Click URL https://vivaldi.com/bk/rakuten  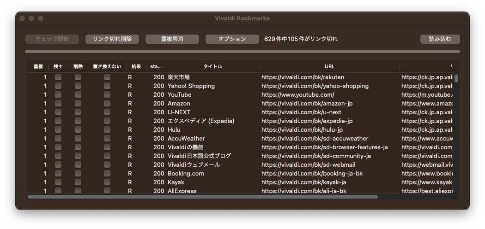pyautogui.click(x=303, y=77)
